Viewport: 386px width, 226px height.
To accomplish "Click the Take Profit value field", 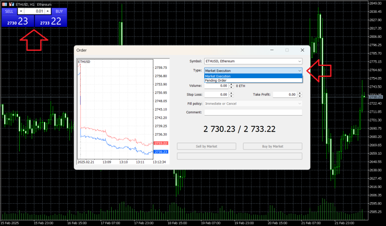I will point(285,95).
